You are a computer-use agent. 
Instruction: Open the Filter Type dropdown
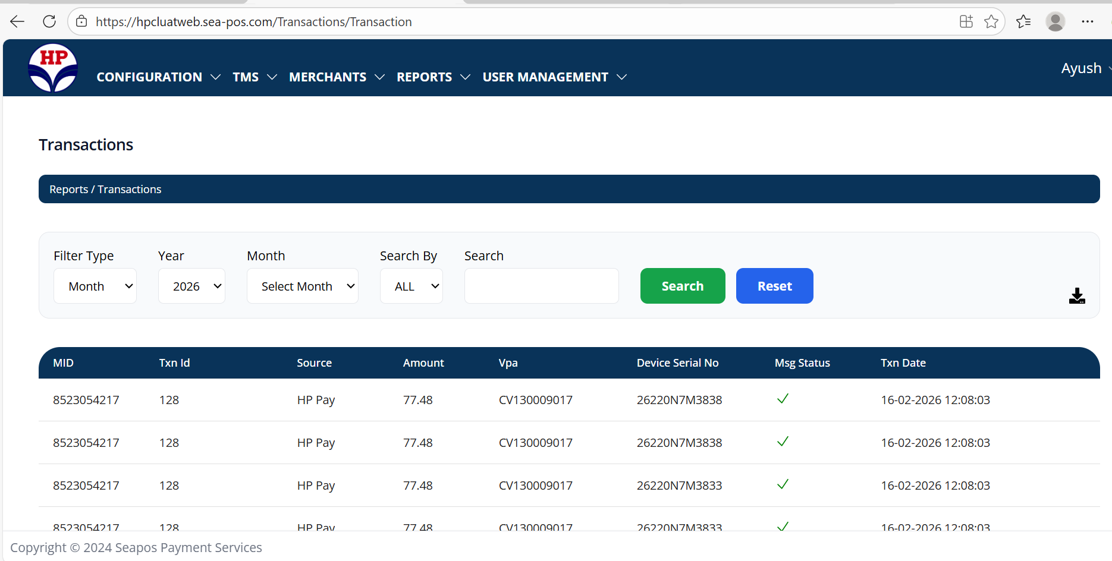(x=95, y=286)
